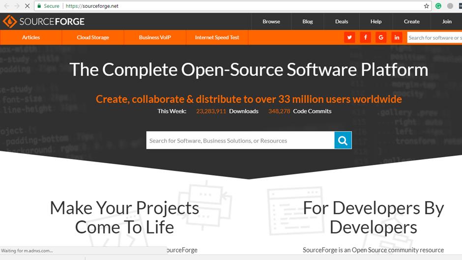Click the SourceForge logo
The image size is (462, 260).
pos(44,22)
